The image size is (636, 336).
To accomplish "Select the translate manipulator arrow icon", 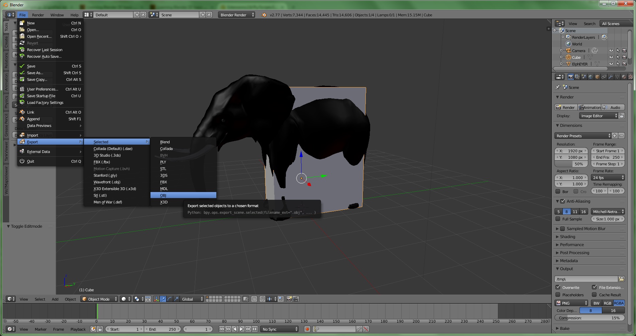I will pos(163,299).
